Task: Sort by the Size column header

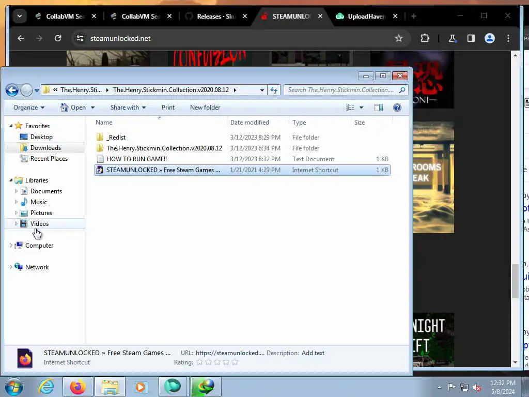Action: [371, 122]
